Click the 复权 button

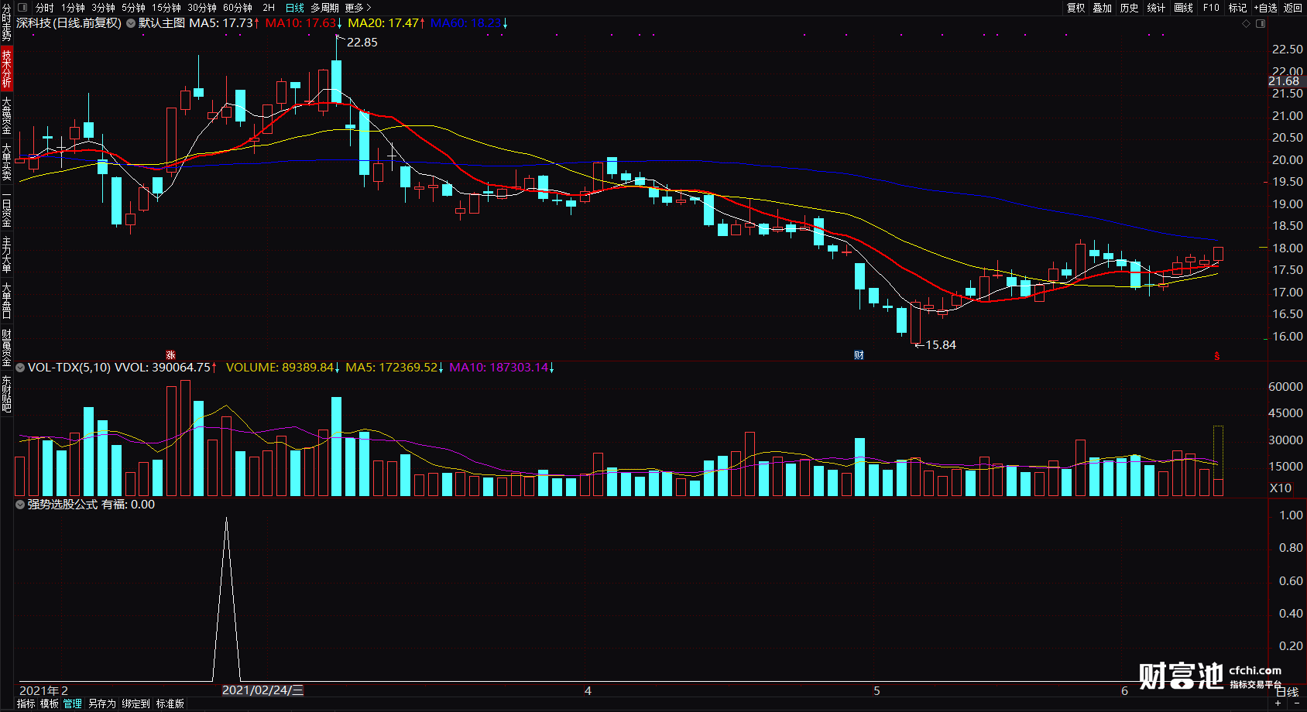point(1075,8)
